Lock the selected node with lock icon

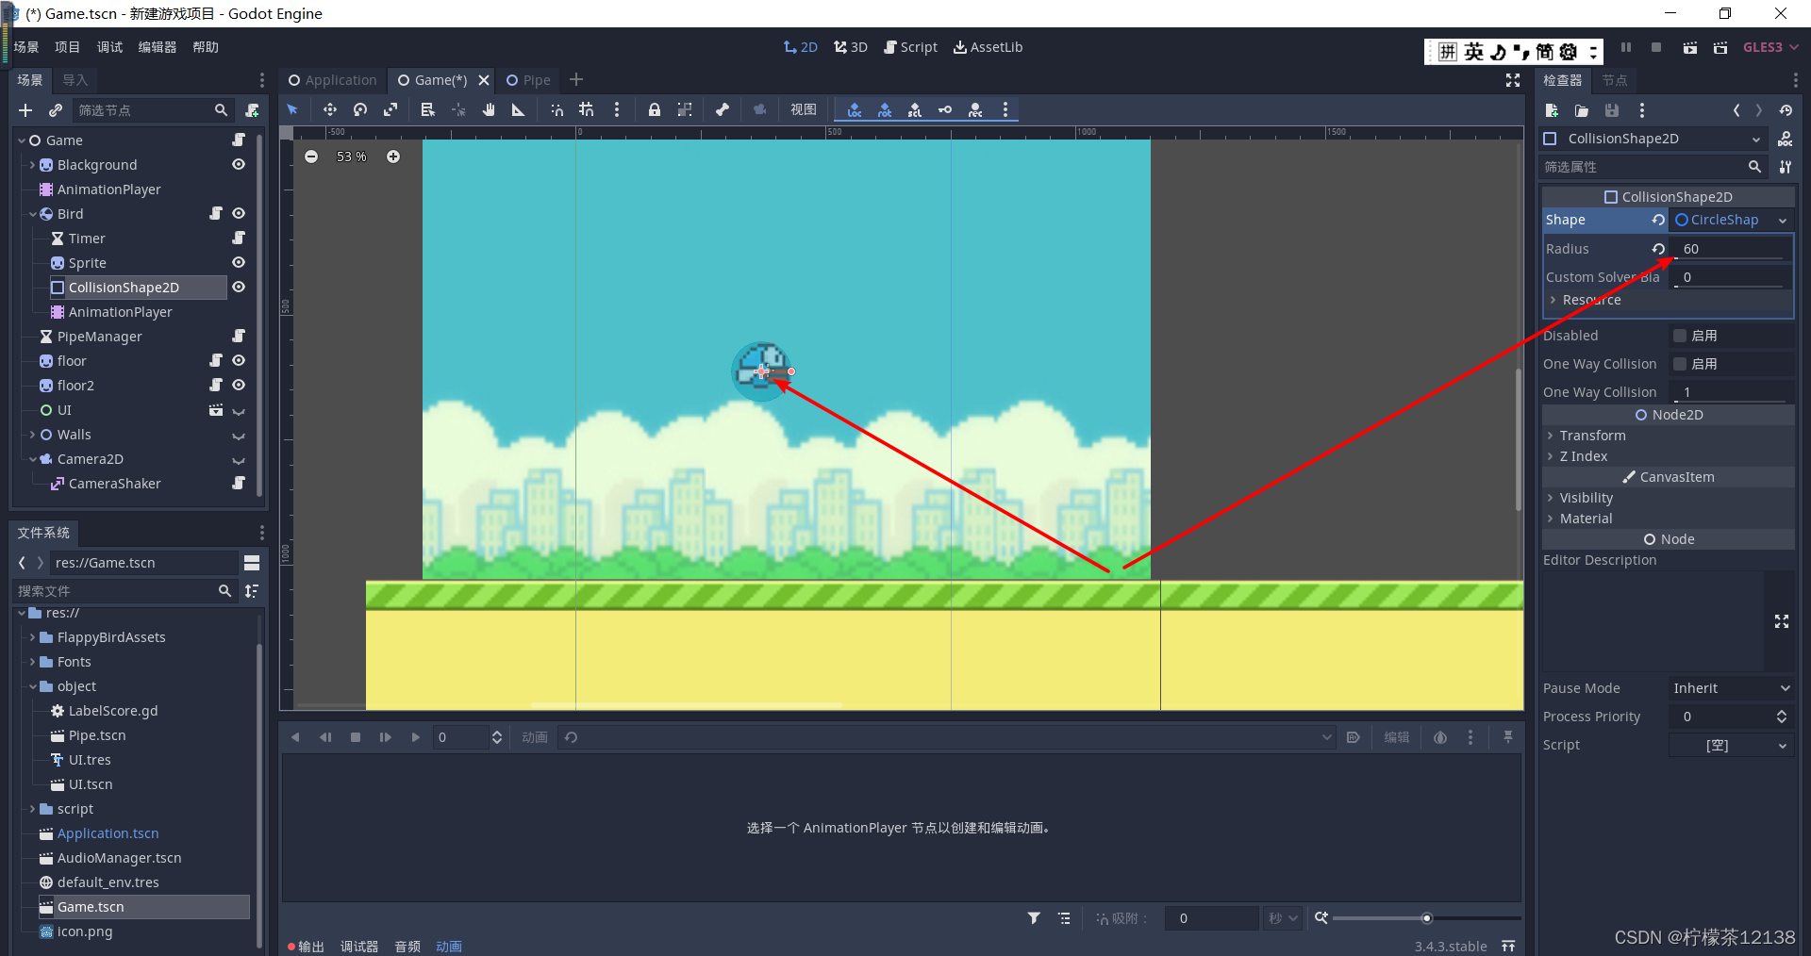(655, 110)
